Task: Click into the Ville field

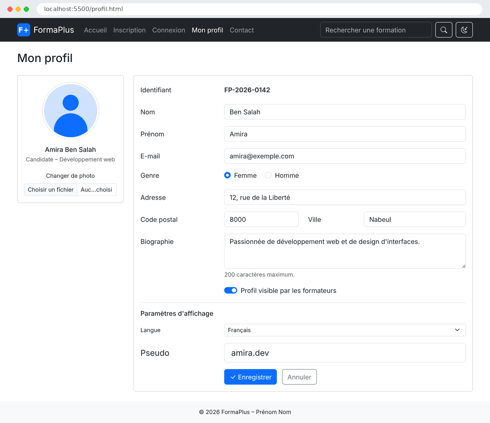Action: (415, 219)
